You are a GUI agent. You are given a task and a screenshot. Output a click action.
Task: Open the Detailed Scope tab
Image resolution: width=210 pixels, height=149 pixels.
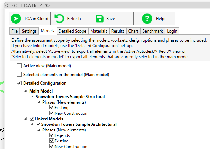(73, 31)
